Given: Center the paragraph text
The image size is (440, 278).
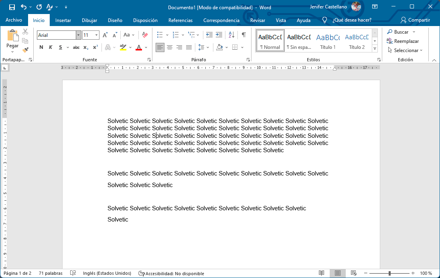Looking at the screenshot, I should pyautogui.click(x=170, y=47).
